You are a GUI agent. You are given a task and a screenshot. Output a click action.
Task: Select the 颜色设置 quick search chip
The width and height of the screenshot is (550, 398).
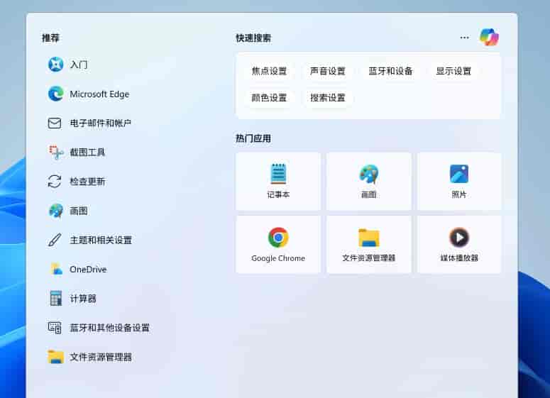269,97
